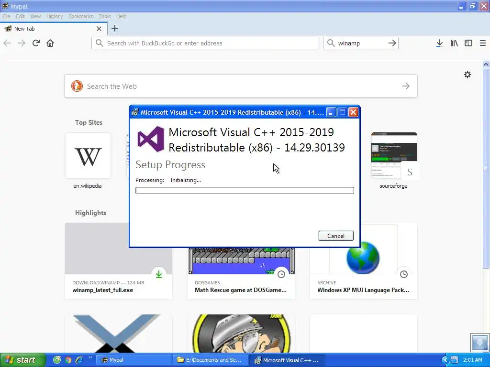Go forward one page in Mypal
Screen dimensions: 490x367
22,43
